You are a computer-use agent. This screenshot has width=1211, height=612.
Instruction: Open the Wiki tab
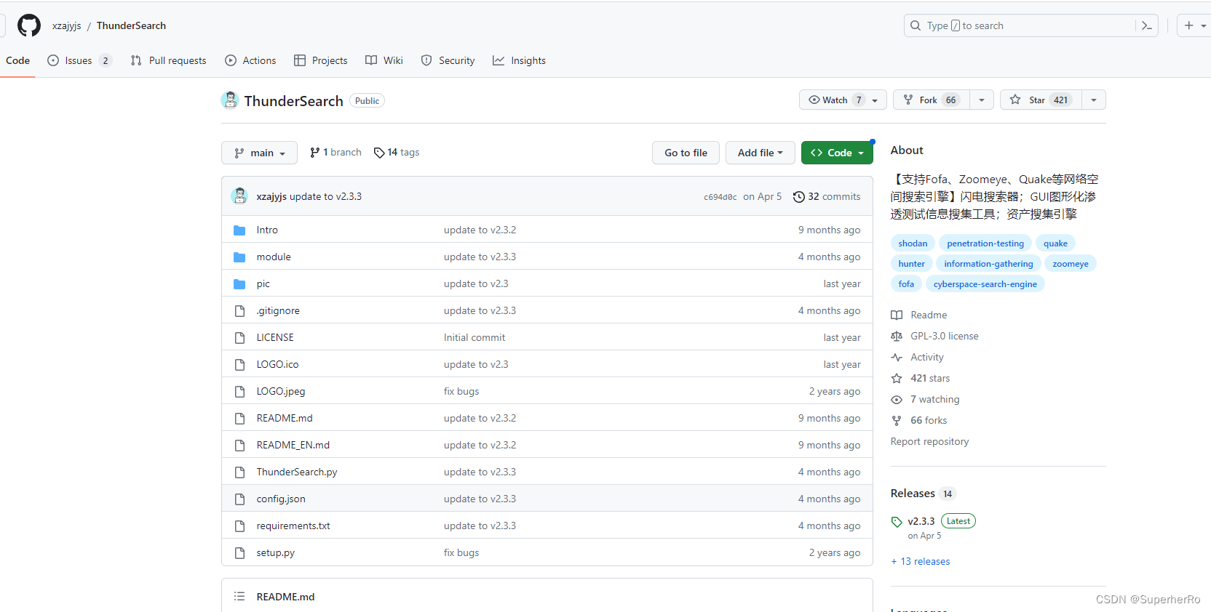(384, 60)
